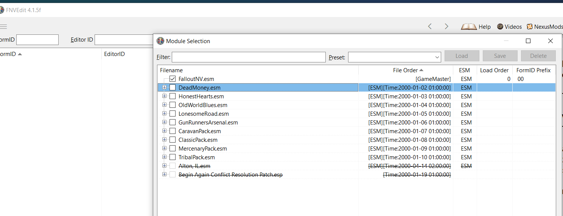Click the Delete preset button
Screen dimensions: 563x216
538,56
